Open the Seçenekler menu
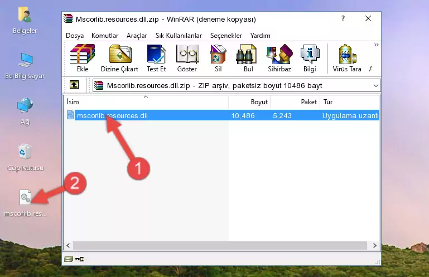The width and height of the screenshot is (429, 277). tap(226, 36)
